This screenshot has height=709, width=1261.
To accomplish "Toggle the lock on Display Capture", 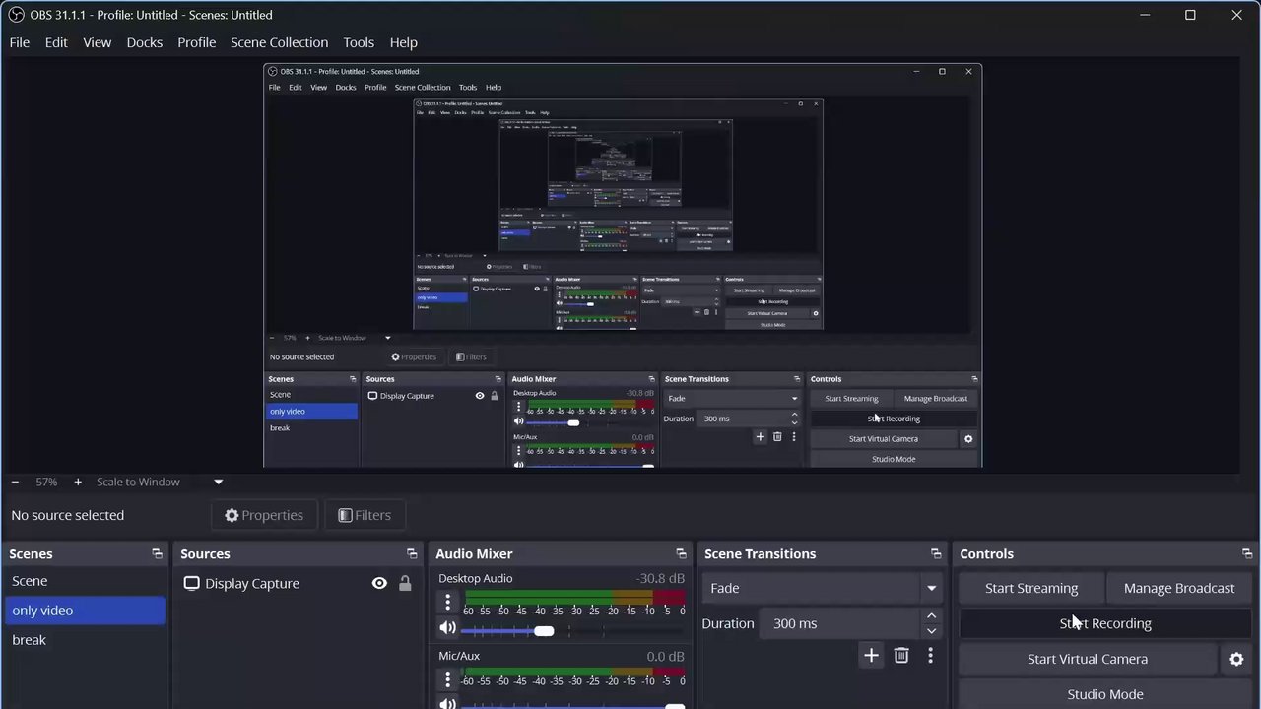I will [x=405, y=583].
